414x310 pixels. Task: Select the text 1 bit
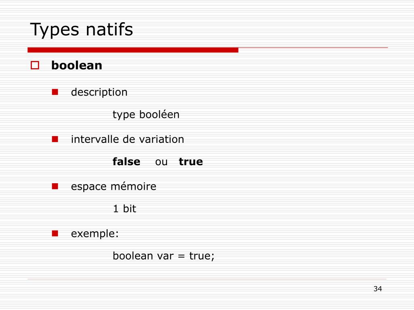[125, 209]
